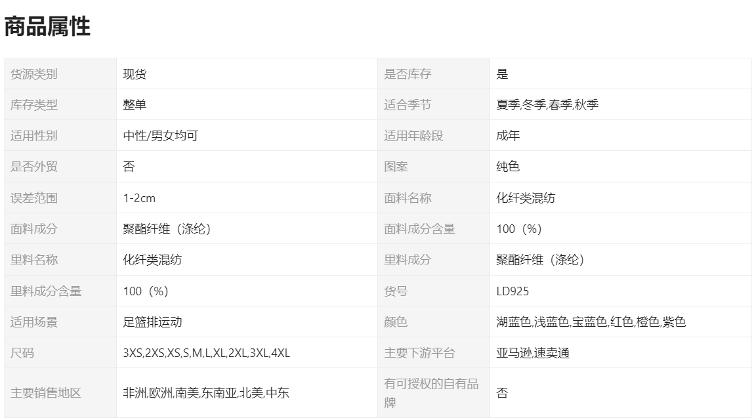Click the 误差范围 value 1-2cm
The height and width of the screenshot is (418, 752).
[x=139, y=198]
